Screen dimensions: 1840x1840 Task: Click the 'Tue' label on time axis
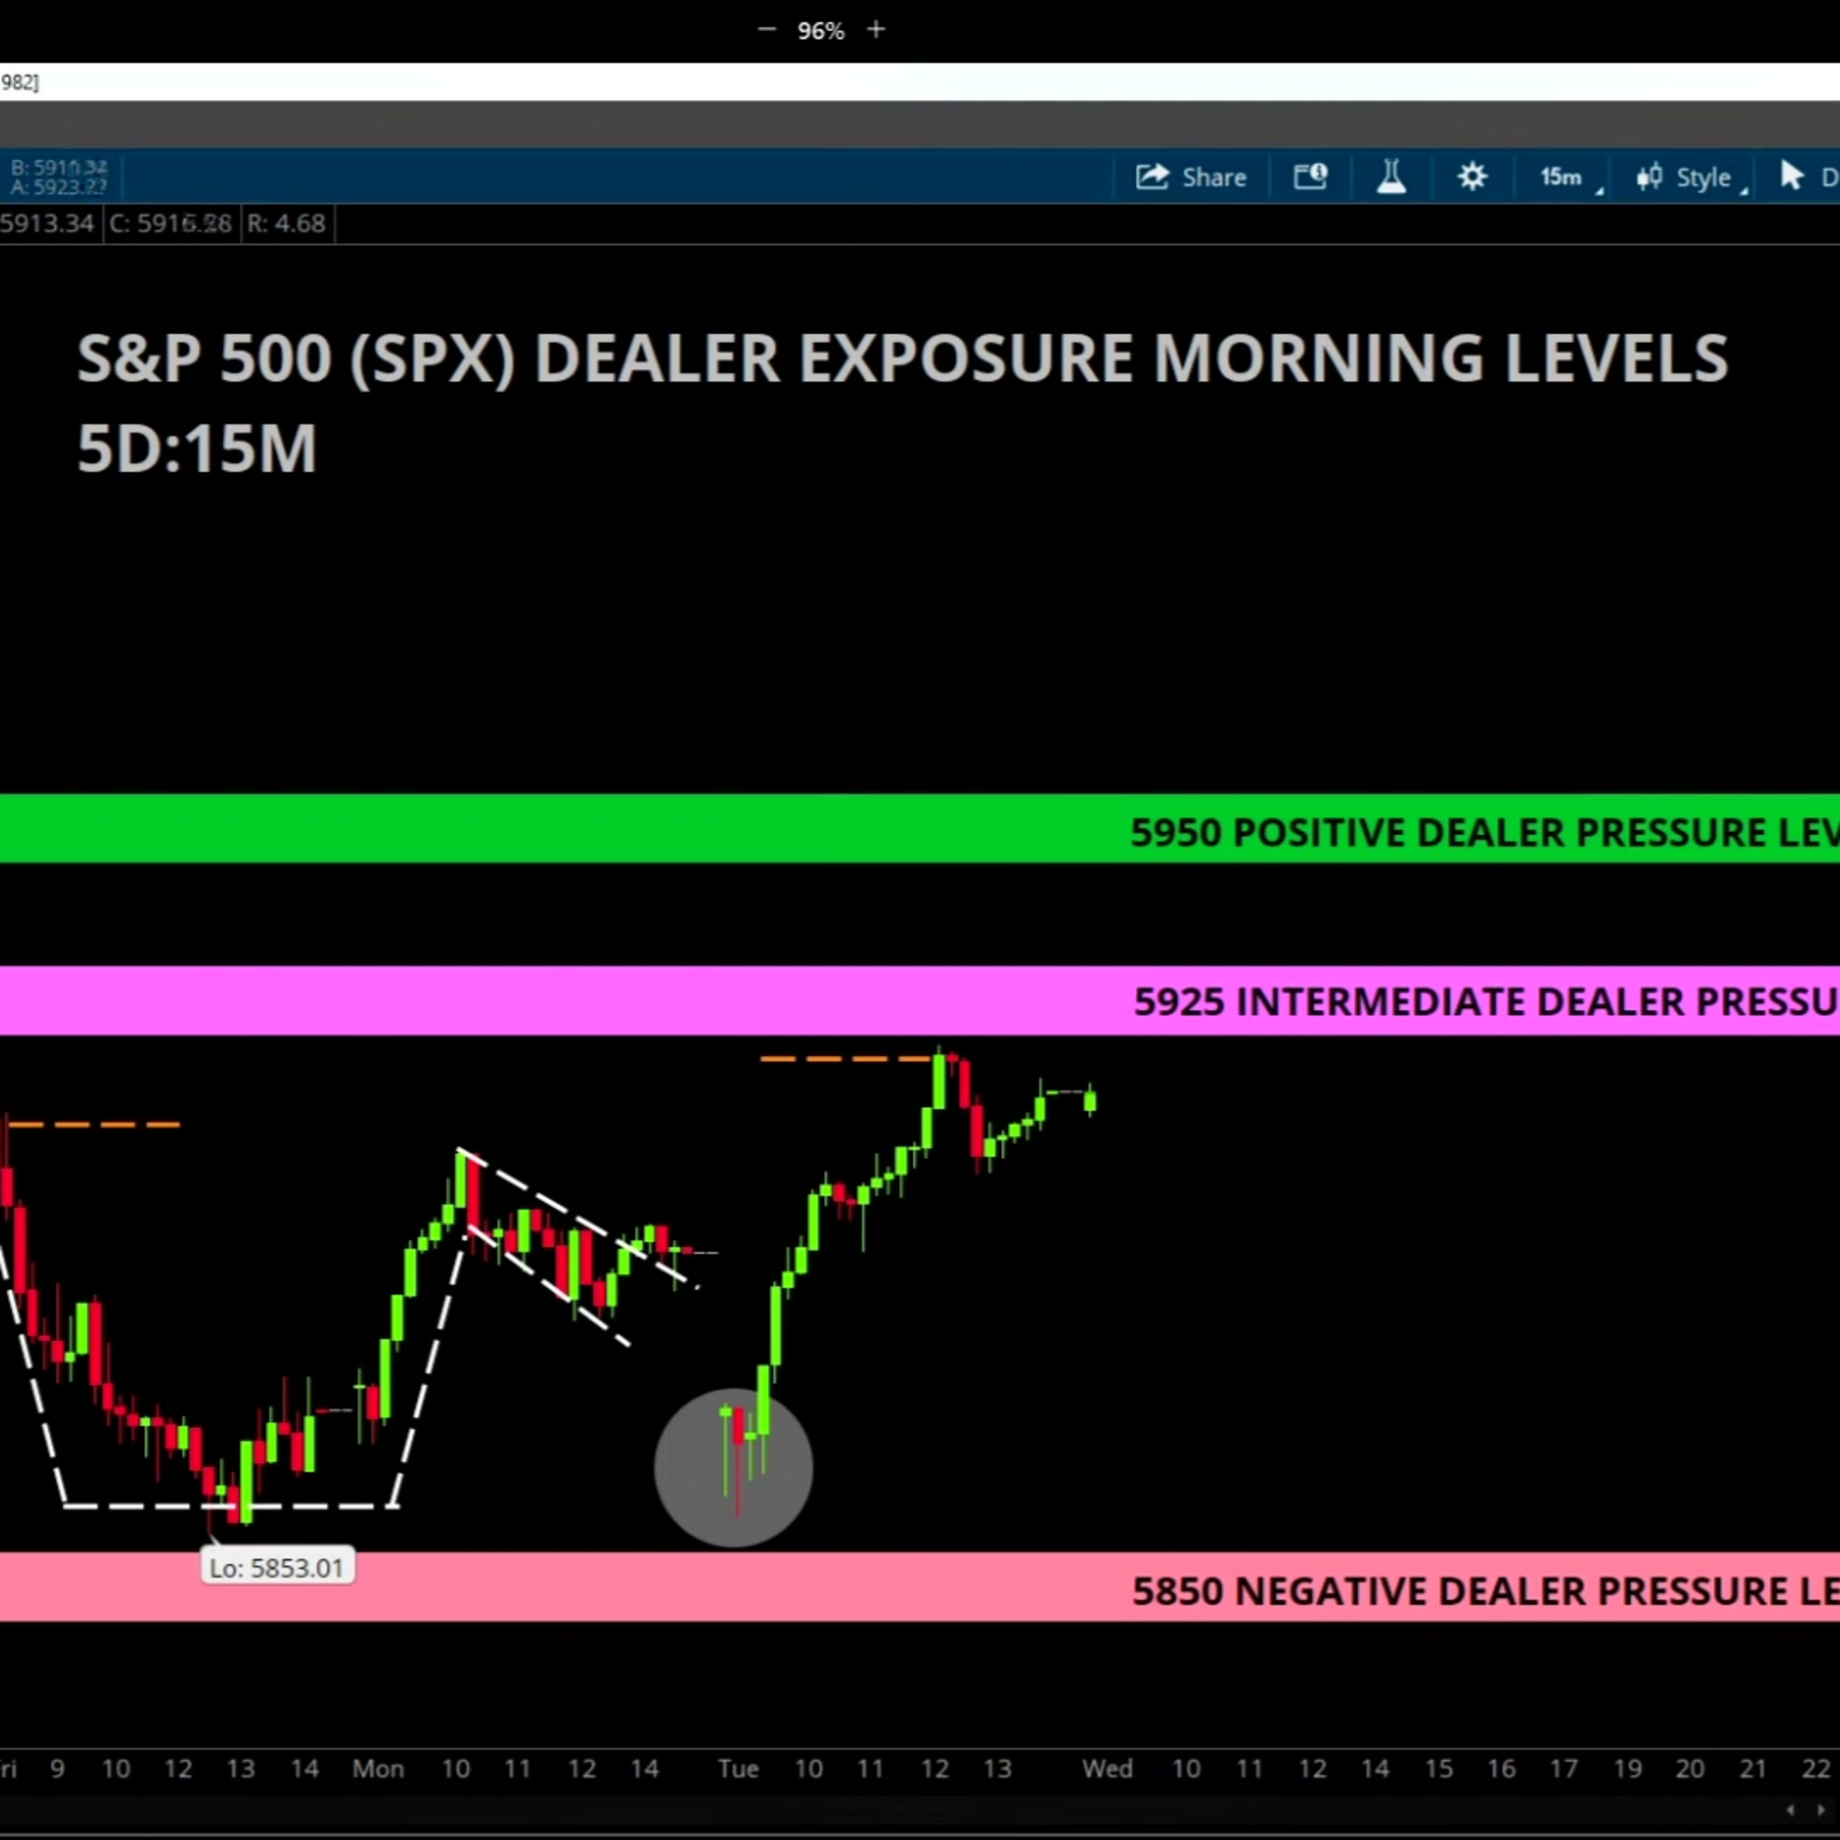[x=738, y=1769]
